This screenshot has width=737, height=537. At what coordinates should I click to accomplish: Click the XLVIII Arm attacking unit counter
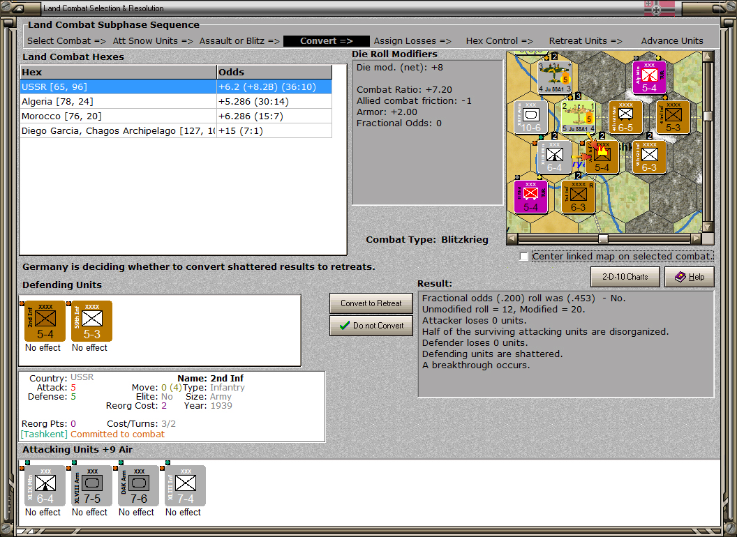click(x=91, y=485)
